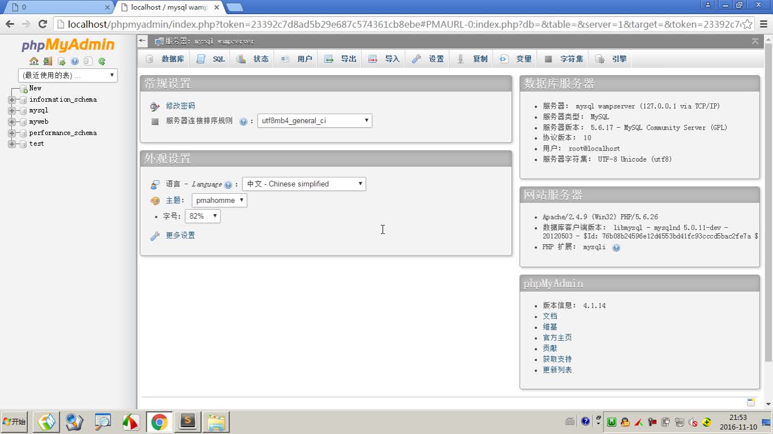Open the 获取支持 get support link

[557, 359]
